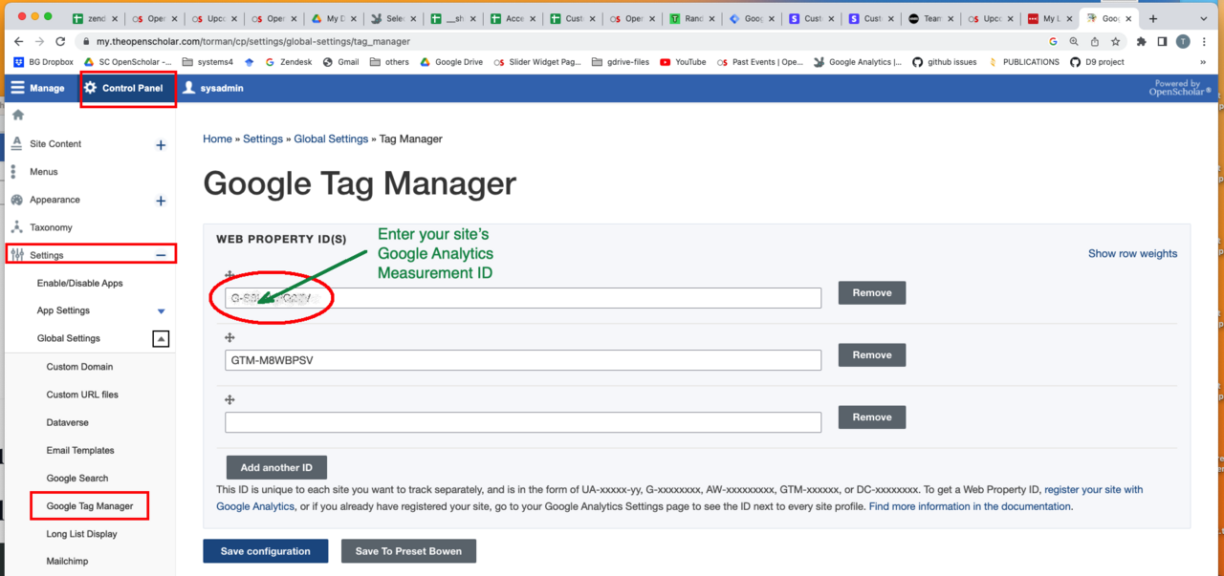Expand the Appearance section plus icon
The width and height of the screenshot is (1224, 576).
161,201
